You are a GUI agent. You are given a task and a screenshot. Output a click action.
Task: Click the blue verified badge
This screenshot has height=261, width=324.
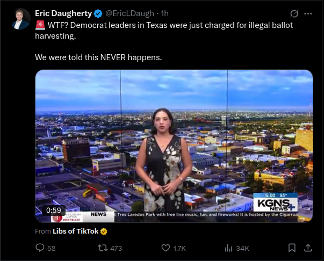coord(98,13)
